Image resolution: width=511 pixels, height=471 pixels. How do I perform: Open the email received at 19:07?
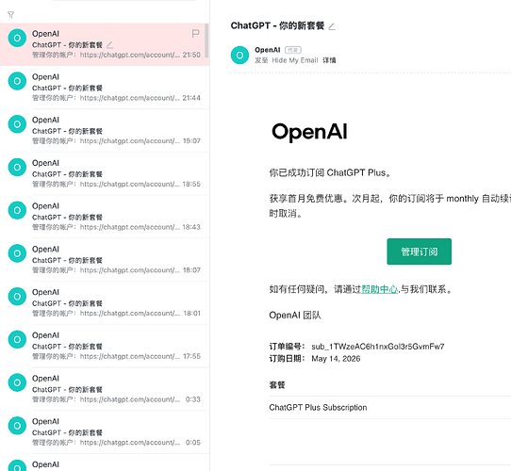click(105, 130)
